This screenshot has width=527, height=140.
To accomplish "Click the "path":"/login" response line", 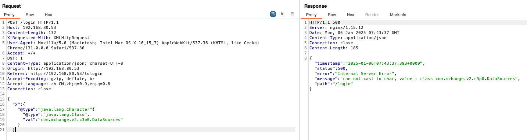I will click(334, 84).
